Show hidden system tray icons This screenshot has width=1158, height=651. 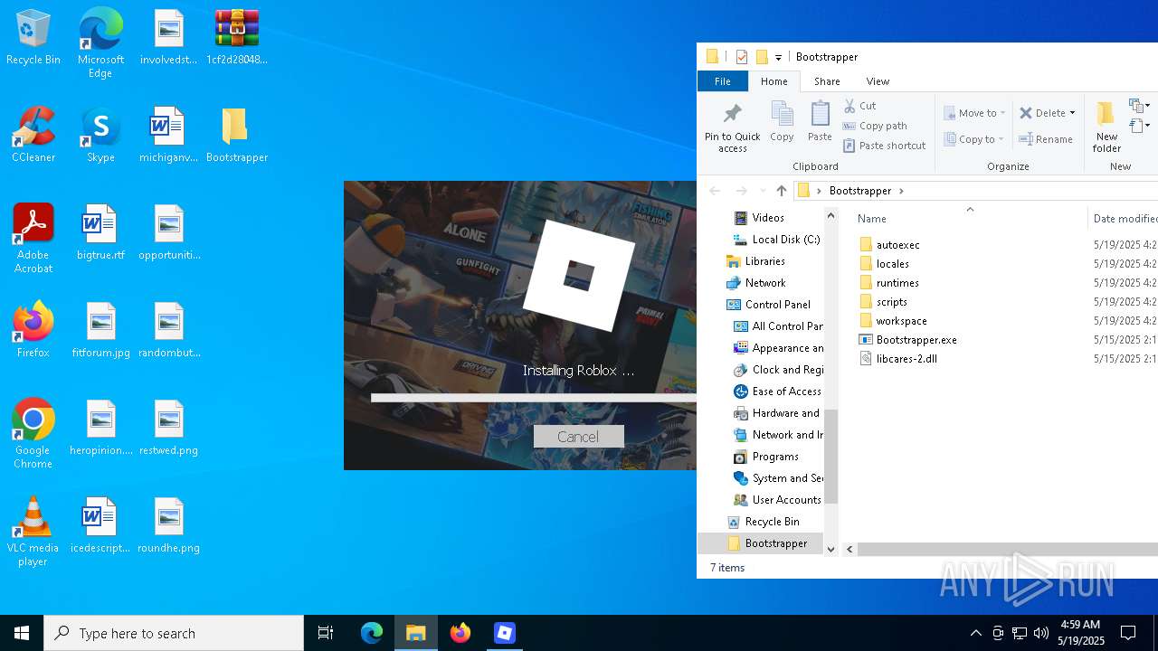pos(975,633)
